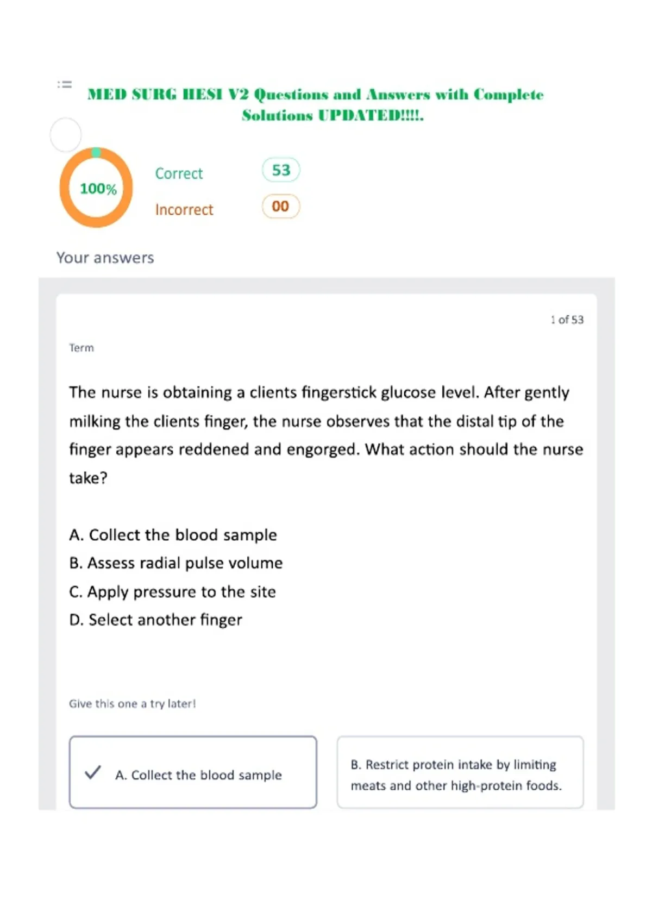652x924 pixels.
Task: Click the 'Correct' label
Action: 179,173
